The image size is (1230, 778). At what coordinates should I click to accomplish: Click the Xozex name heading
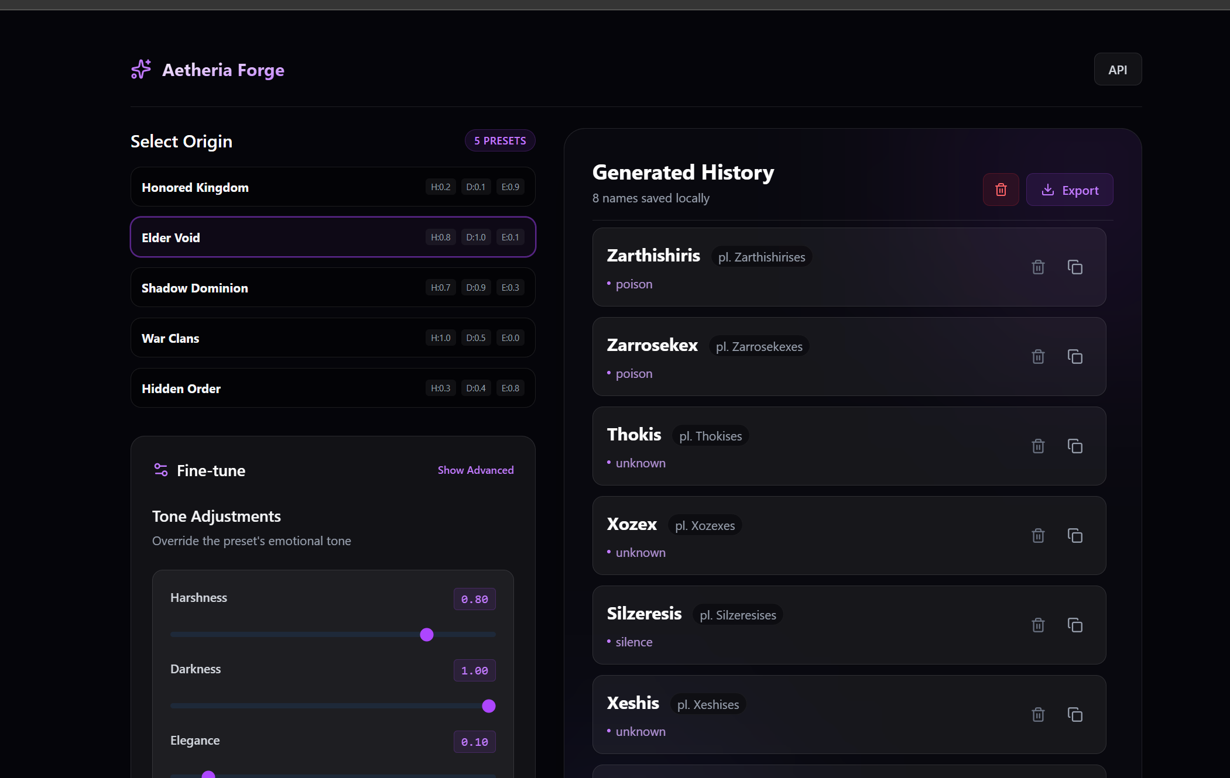pos(632,524)
